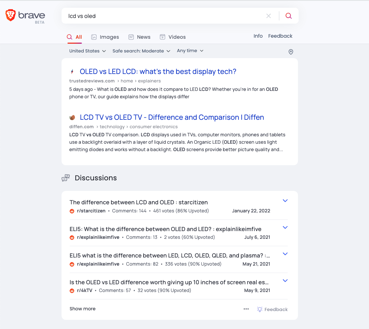Expand the OLED and LED ELI5 discussion chevron

285,228
